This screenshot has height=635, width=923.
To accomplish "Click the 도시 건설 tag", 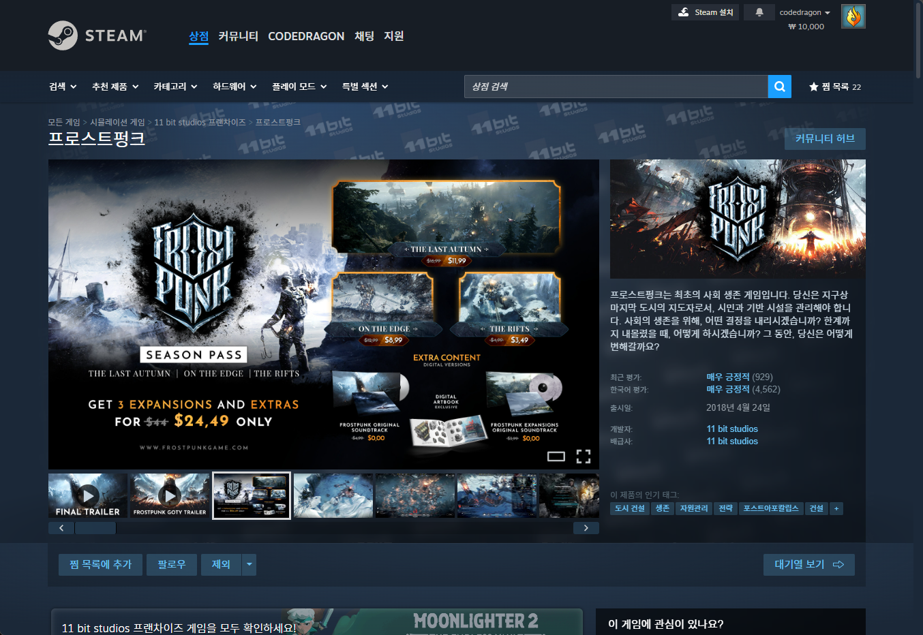I will click(629, 508).
